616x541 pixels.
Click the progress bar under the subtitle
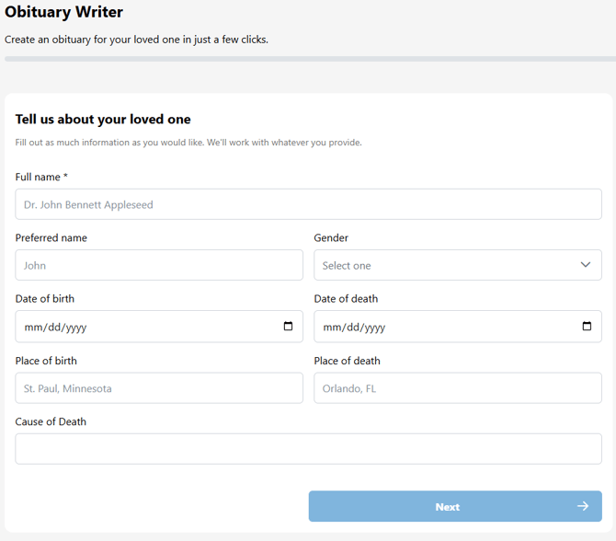click(308, 59)
